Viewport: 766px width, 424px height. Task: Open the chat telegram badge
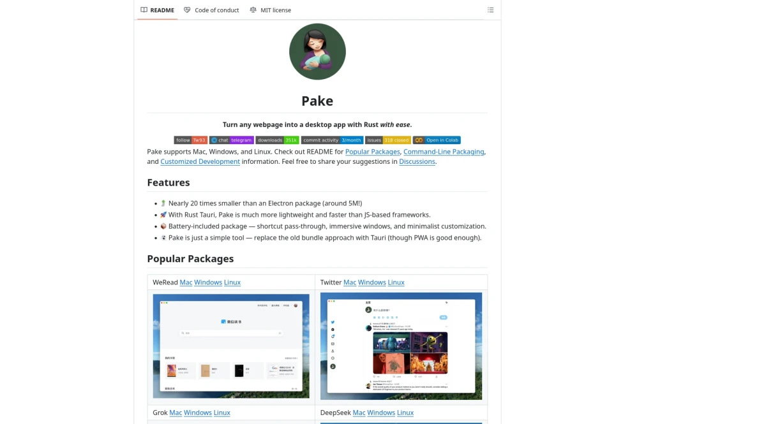coord(231,140)
